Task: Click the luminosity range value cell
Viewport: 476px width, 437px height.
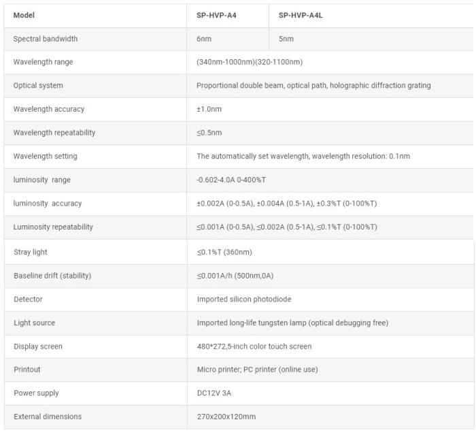Action: (231, 180)
